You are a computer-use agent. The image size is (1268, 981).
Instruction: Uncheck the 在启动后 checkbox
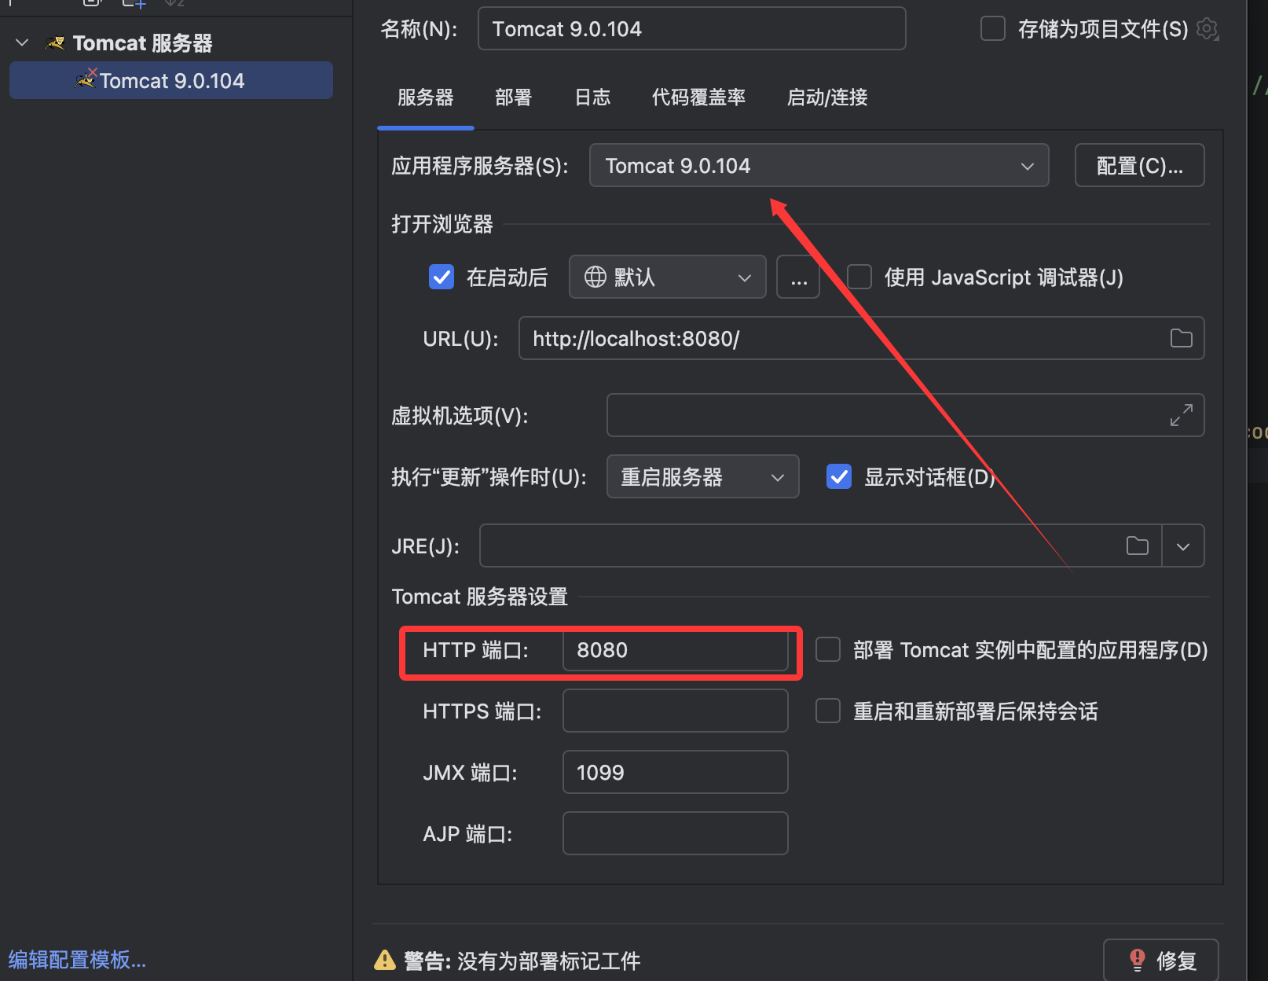[442, 277]
